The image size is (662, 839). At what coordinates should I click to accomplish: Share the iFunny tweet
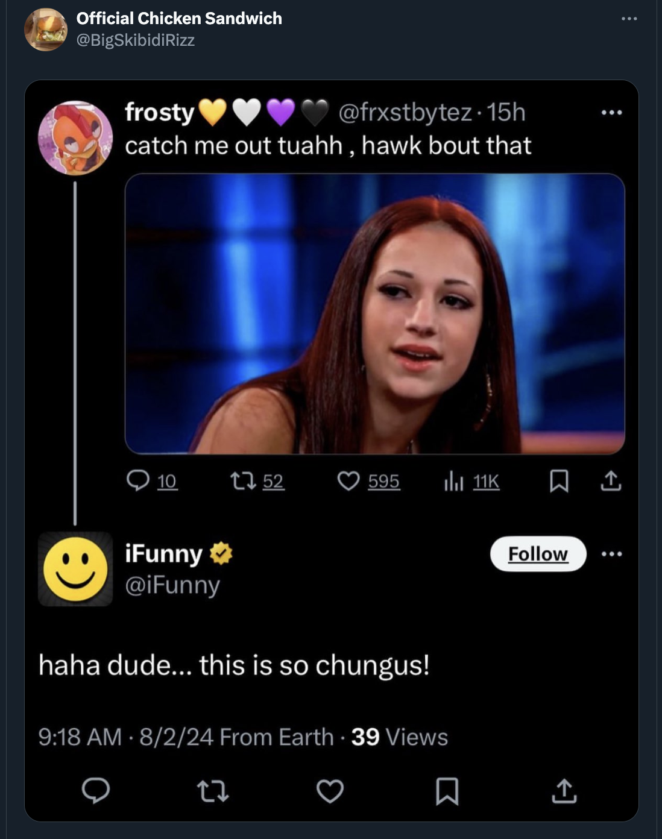(x=564, y=791)
